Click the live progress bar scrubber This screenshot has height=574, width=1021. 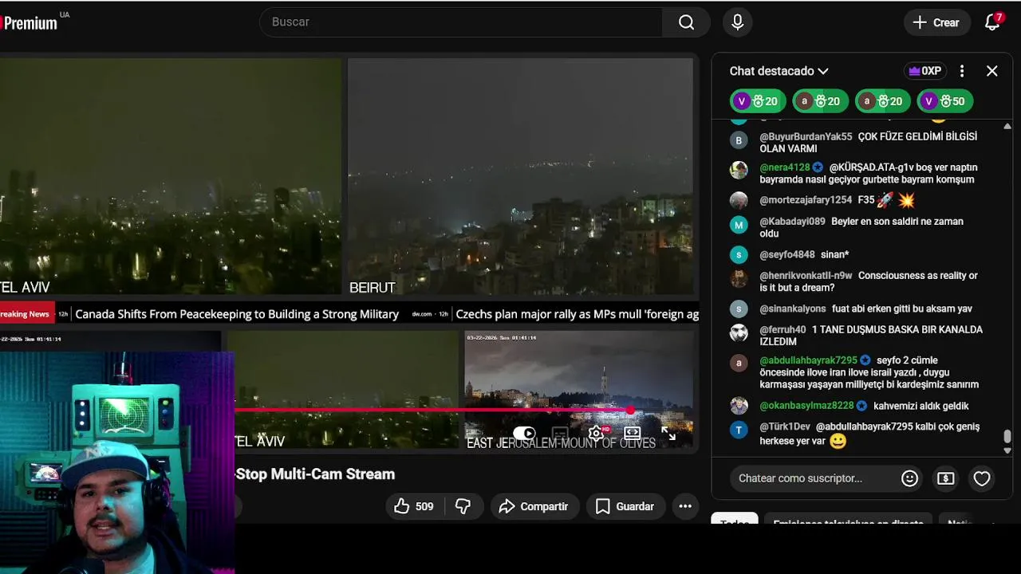(631, 411)
